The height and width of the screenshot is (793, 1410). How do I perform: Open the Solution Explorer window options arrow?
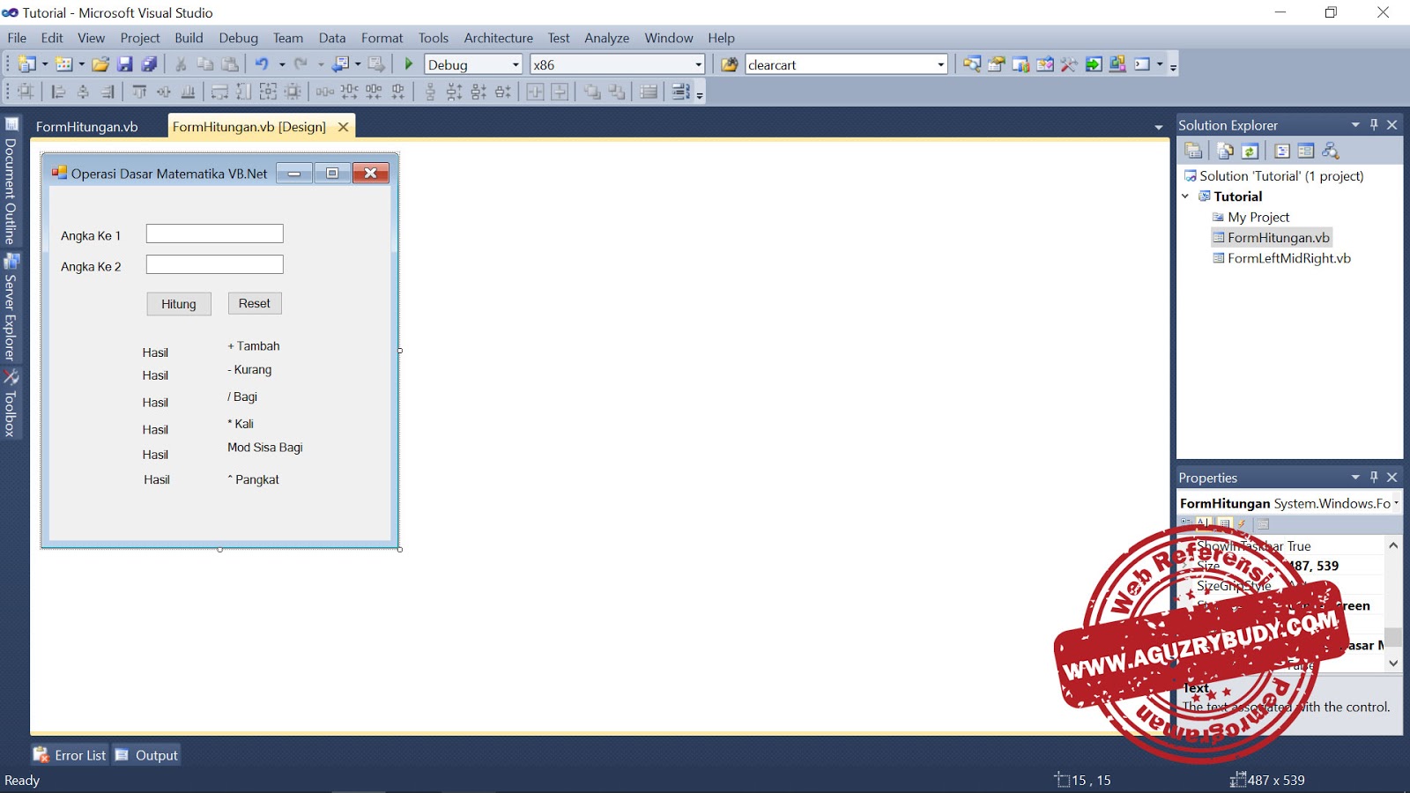(1355, 125)
